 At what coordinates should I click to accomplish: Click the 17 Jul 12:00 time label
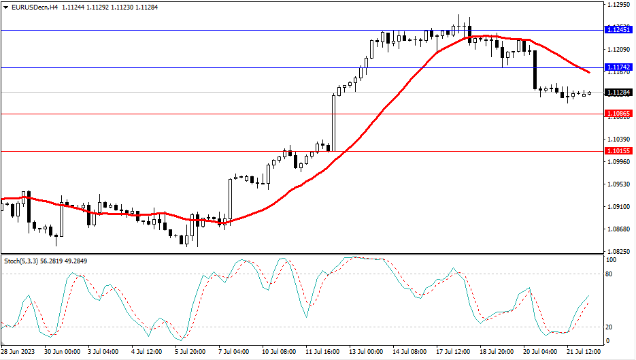coord(454,353)
